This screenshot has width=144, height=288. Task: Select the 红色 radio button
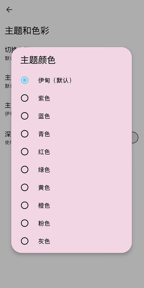(x=24, y=152)
